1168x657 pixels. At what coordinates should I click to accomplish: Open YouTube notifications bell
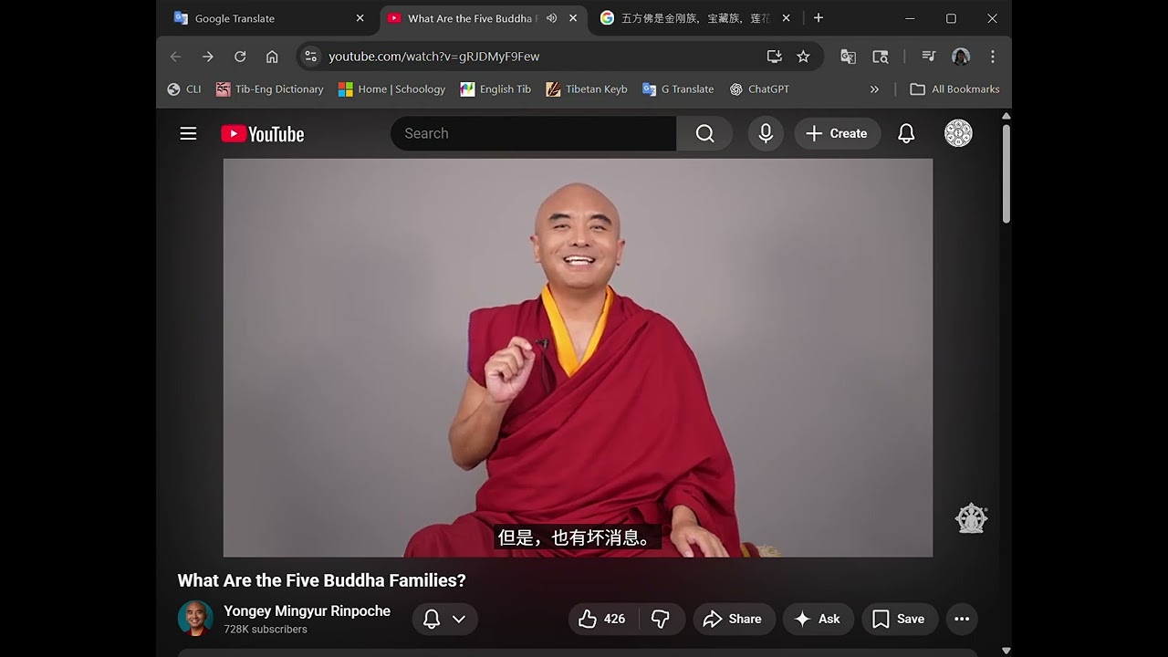[x=906, y=133]
